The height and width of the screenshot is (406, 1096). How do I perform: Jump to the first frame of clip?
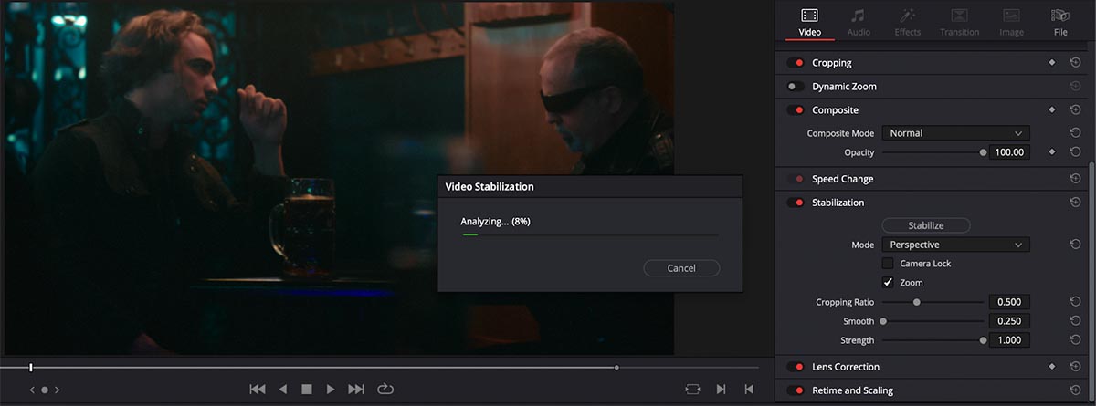coord(258,389)
